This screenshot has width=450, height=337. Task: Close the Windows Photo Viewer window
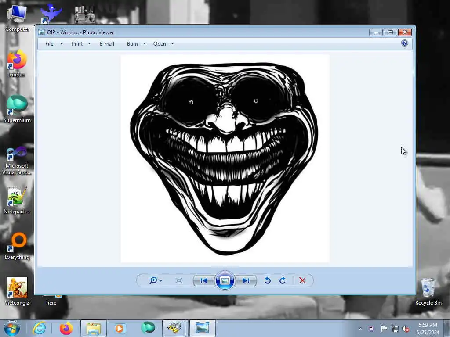[x=405, y=32]
